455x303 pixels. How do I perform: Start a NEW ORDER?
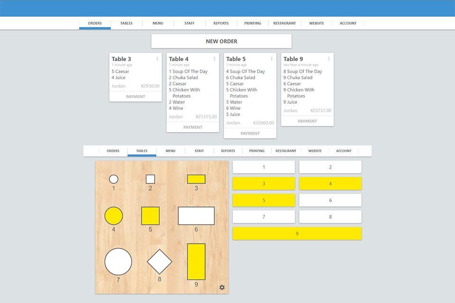(x=221, y=41)
